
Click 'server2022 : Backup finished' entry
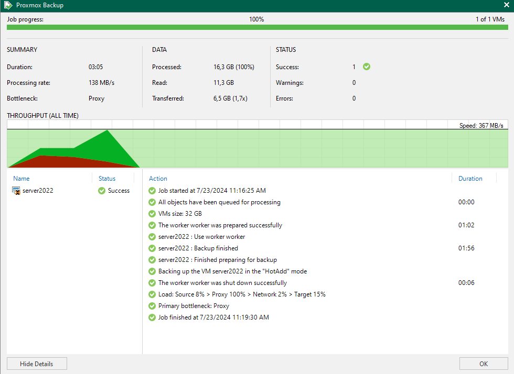click(198, 248)
